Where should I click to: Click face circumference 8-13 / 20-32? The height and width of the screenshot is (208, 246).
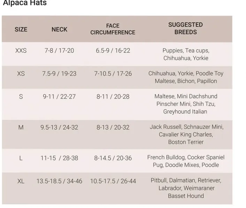113,128
